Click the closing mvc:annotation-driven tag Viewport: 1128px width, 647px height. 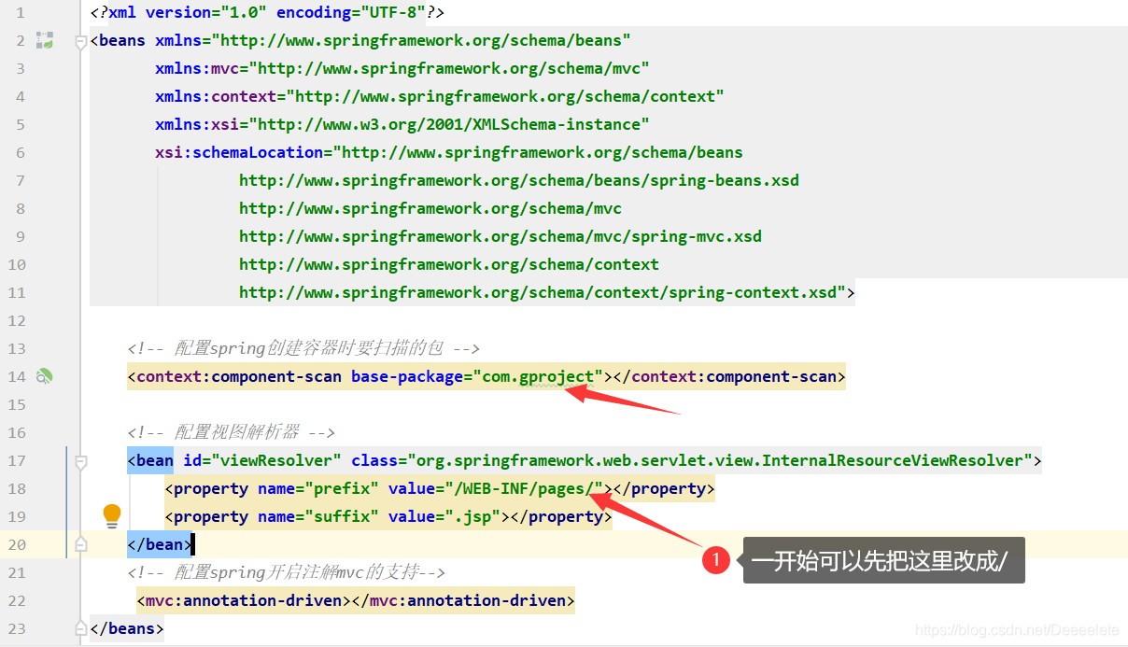(463, 600)
